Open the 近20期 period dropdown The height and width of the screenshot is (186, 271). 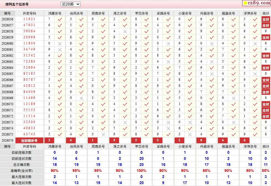[x=70, y=4]
